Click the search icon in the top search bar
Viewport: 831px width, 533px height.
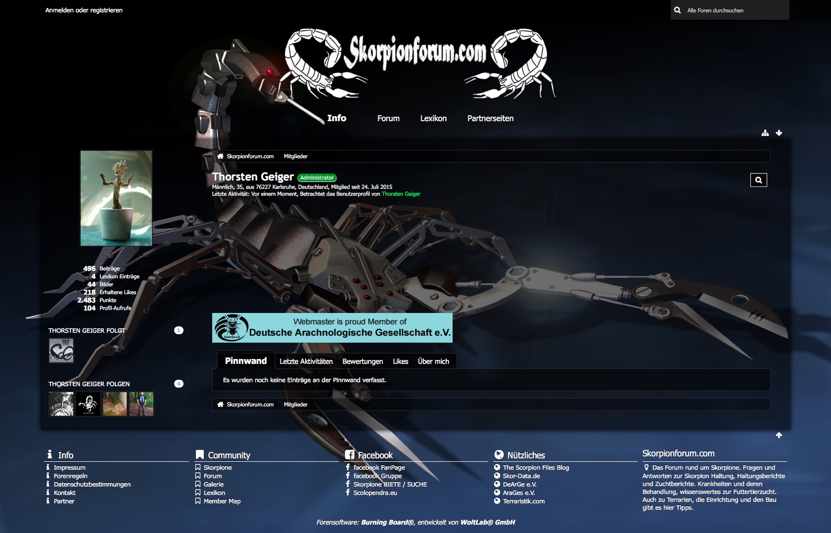[678, 10]
